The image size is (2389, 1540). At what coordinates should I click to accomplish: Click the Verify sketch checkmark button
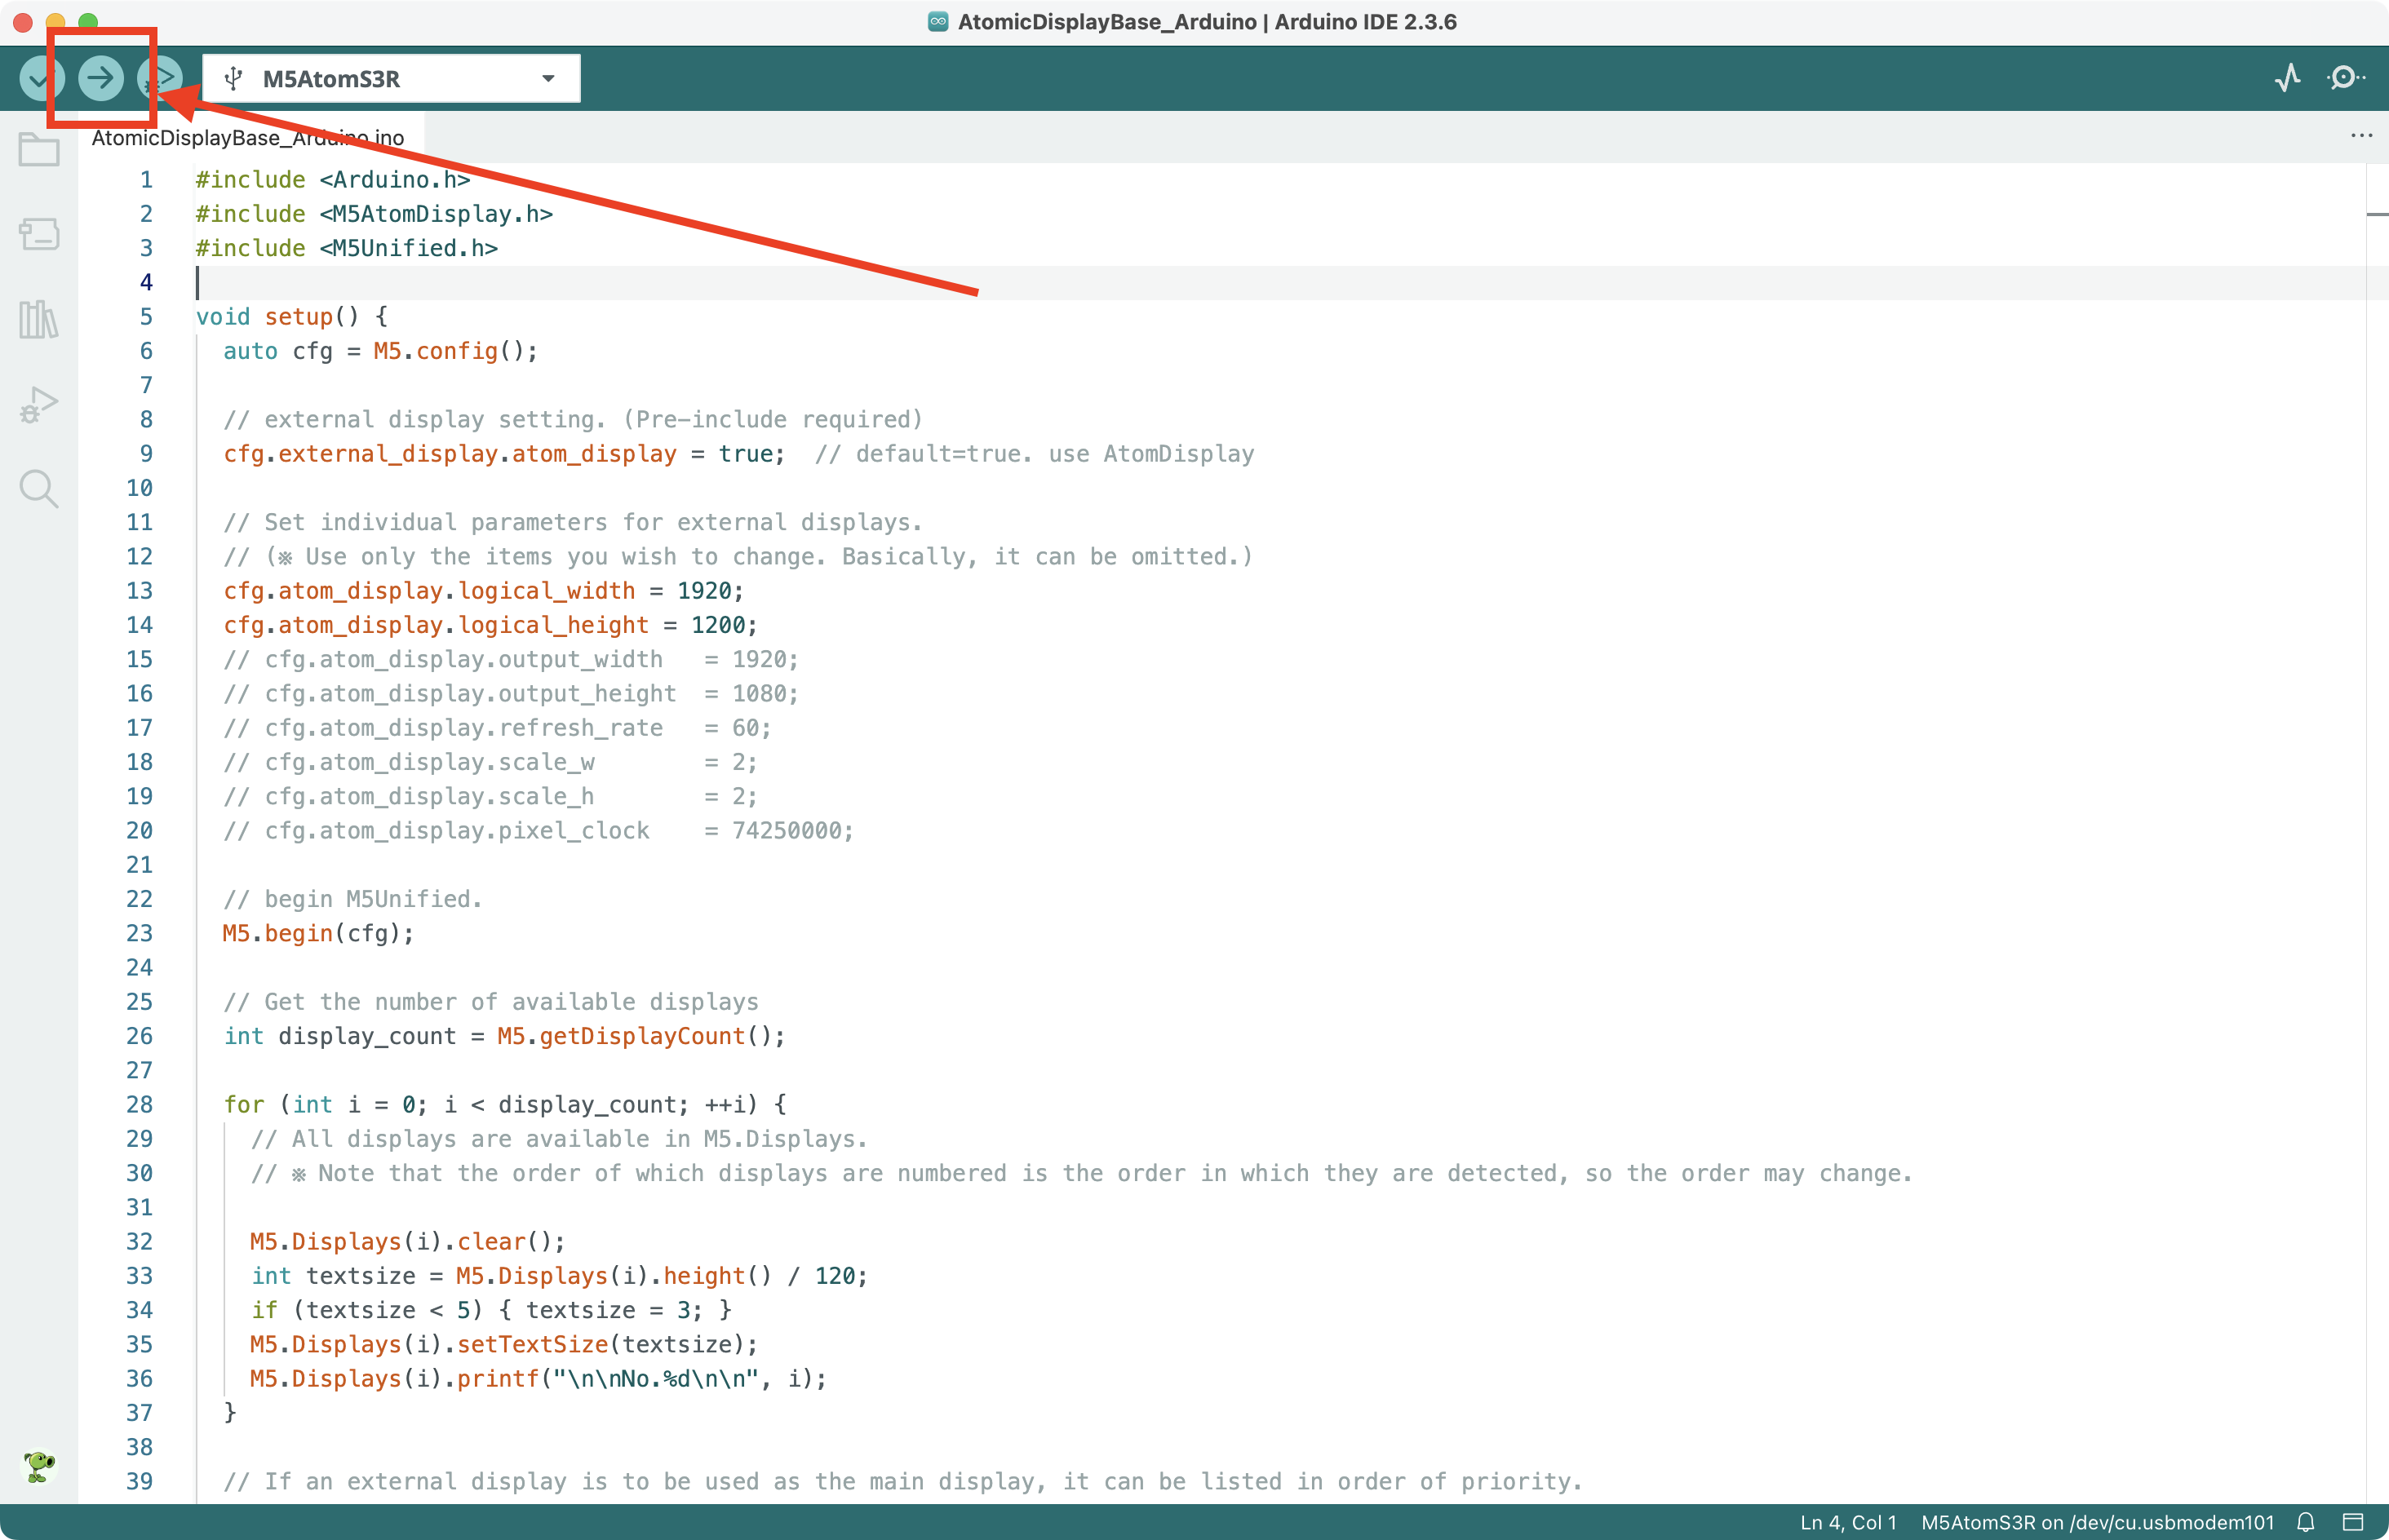(42, 78)
